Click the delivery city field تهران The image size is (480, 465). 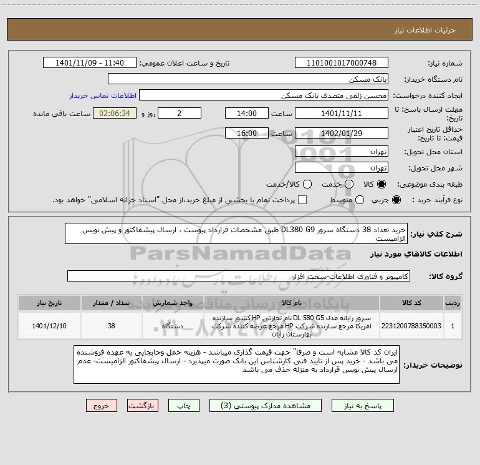[x=342, y=167]
